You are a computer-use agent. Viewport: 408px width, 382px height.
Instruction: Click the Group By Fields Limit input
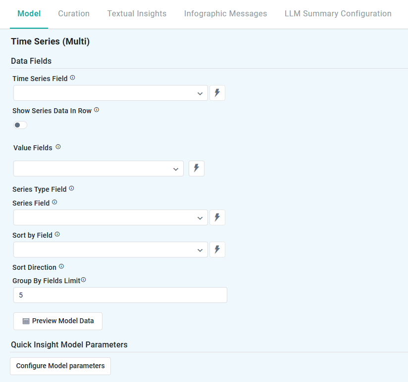(x=120, y=295)
